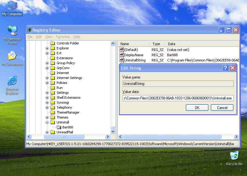The width and height of the screenshot is (247, 176).
Task: Open My Computer desktop icon
Action: pos(12,8)
